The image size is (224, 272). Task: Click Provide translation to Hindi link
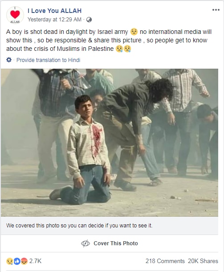tap(49, 60)
